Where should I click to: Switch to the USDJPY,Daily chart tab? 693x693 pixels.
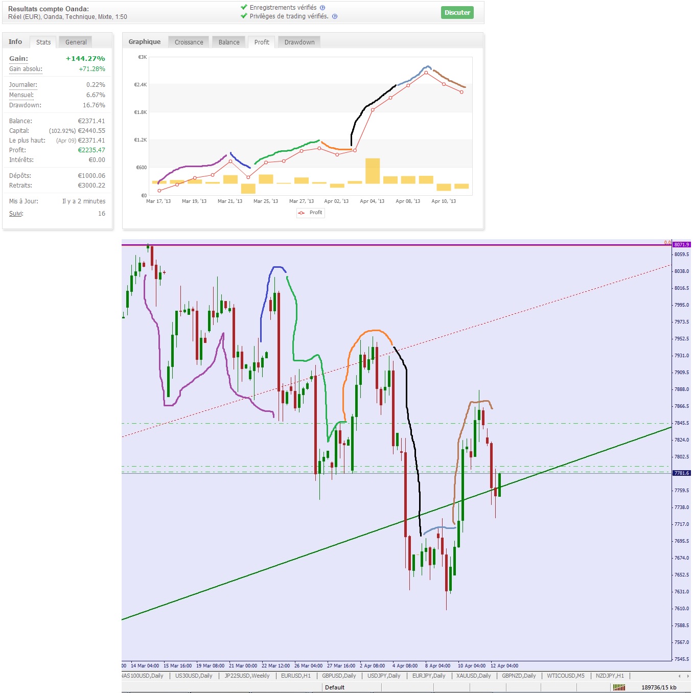pyautogui.click(x=384, y=676)
